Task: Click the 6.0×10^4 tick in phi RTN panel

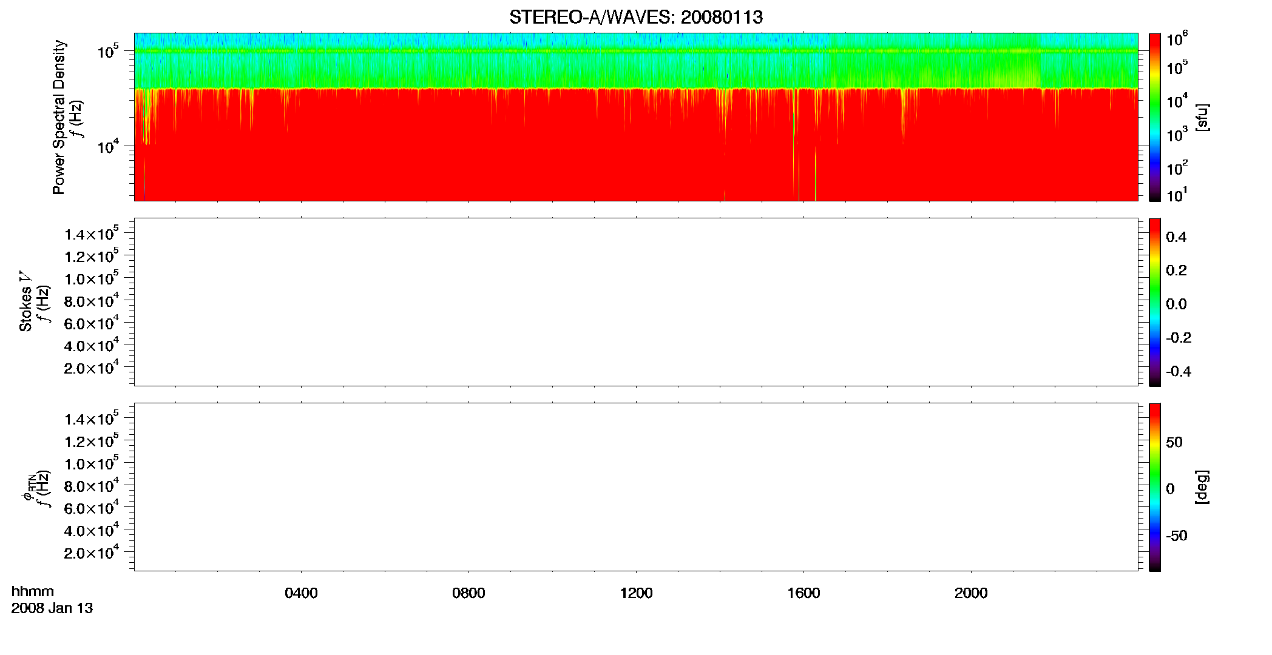Action: coord(92,508)
